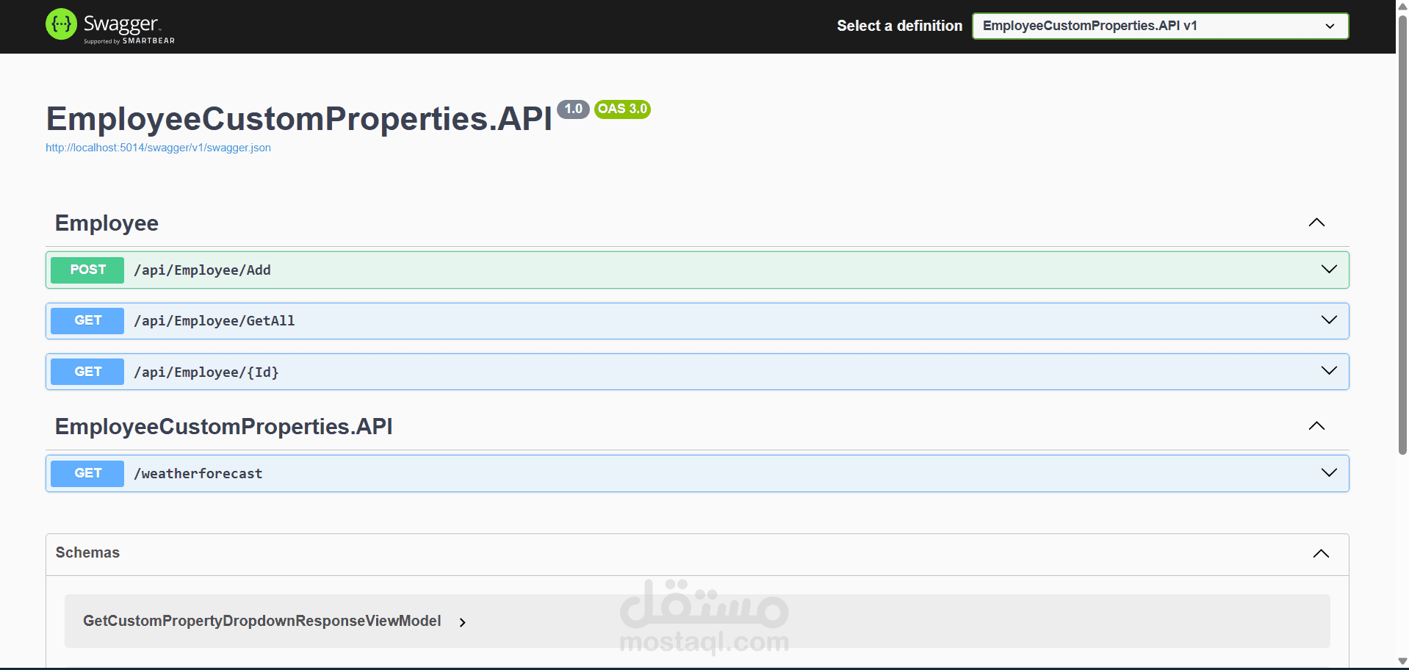Expand the /weatherforecast endpoint
The height and width of the screenshot is (670, 1409).
1328,472
